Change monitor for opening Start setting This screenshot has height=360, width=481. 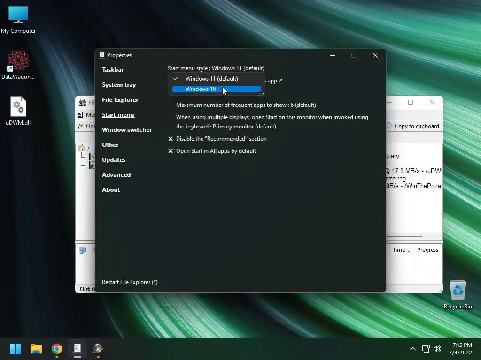coord(272,122)
